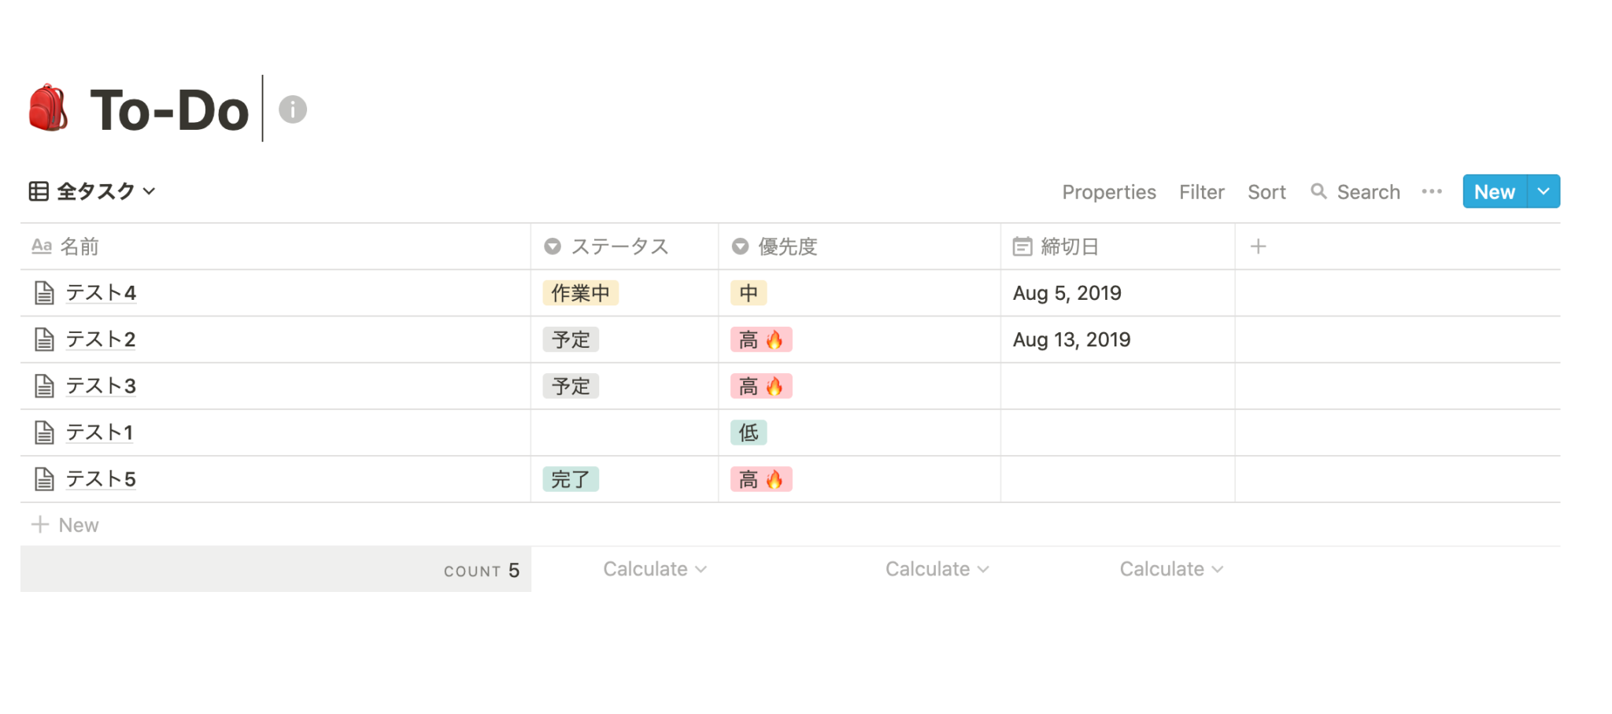Click the red backpack page icon
Screen dimensions: 1612x714
tap(48, 108)
